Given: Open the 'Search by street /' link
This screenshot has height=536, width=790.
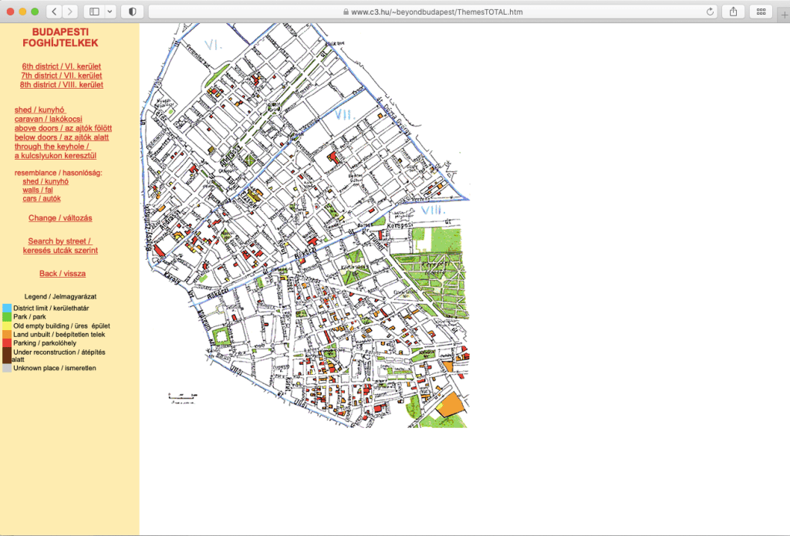Looking at the screenshot, I should 60,241.
